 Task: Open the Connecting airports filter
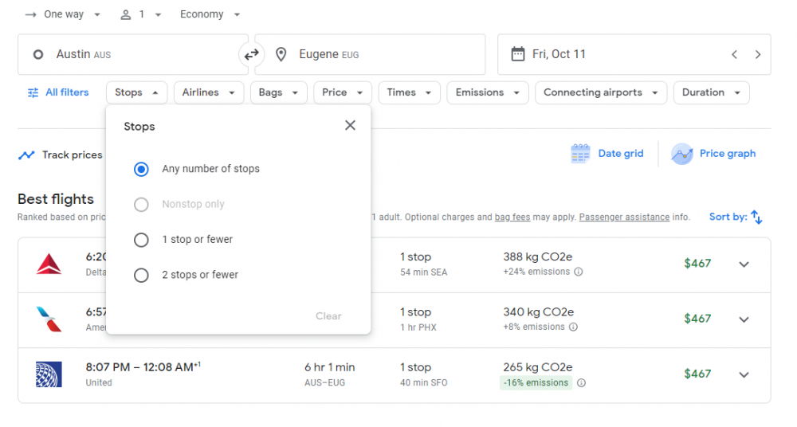pos(600,92)
